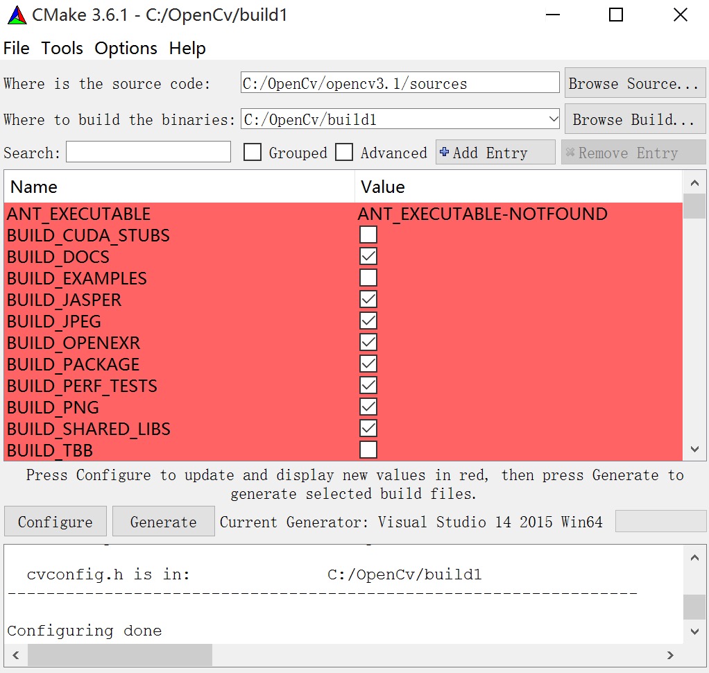
Task: Select the BUILD_OPENEXR row name
Action: pos(74,342)
